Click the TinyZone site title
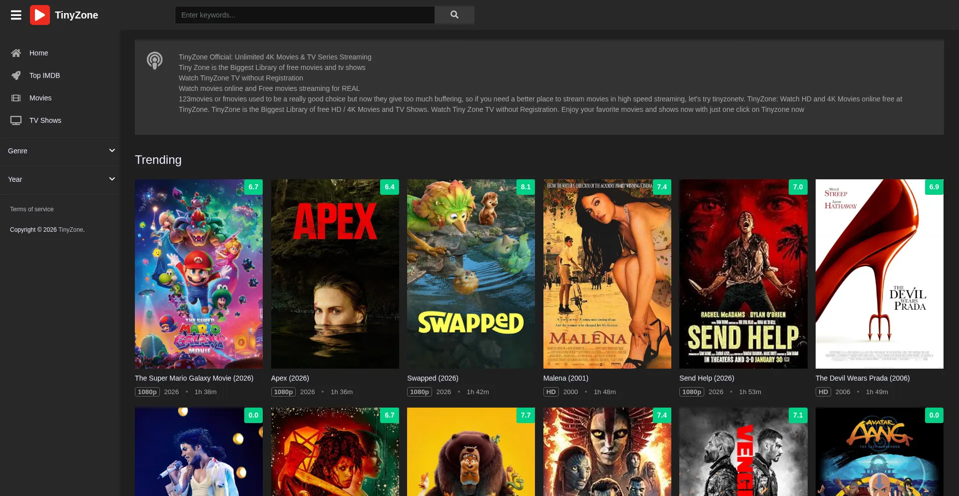Screen dimensions: 959x496 76,15
